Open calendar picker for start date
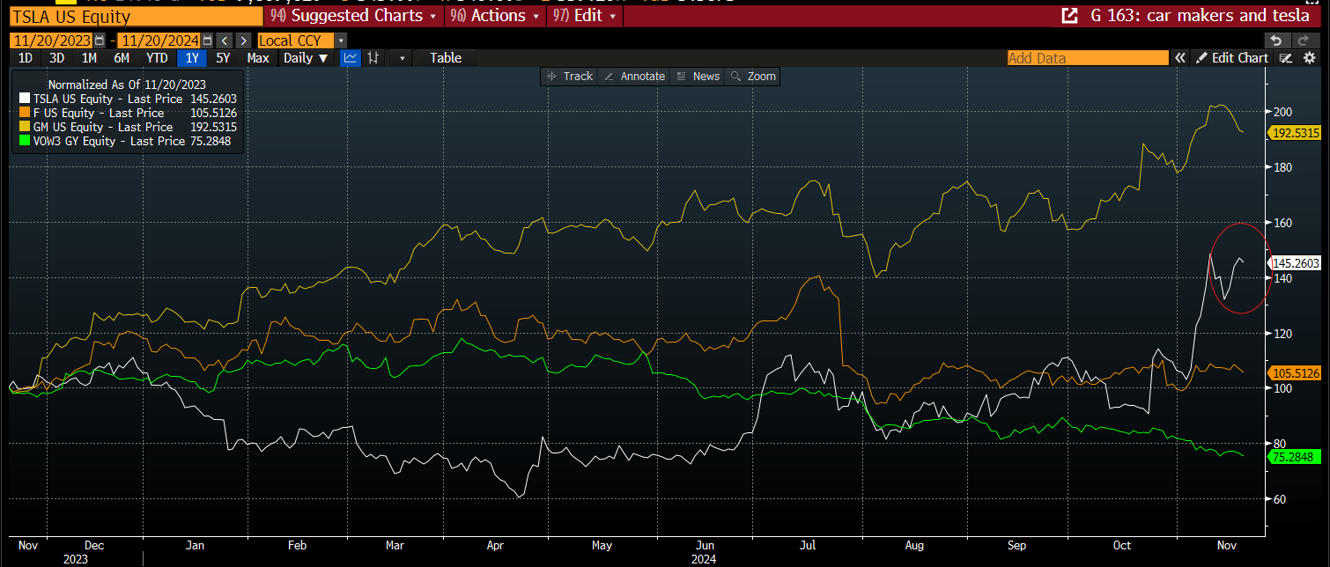Viewport: 1330px width, 567px height. pyautogui.click(x=100, y=40)
